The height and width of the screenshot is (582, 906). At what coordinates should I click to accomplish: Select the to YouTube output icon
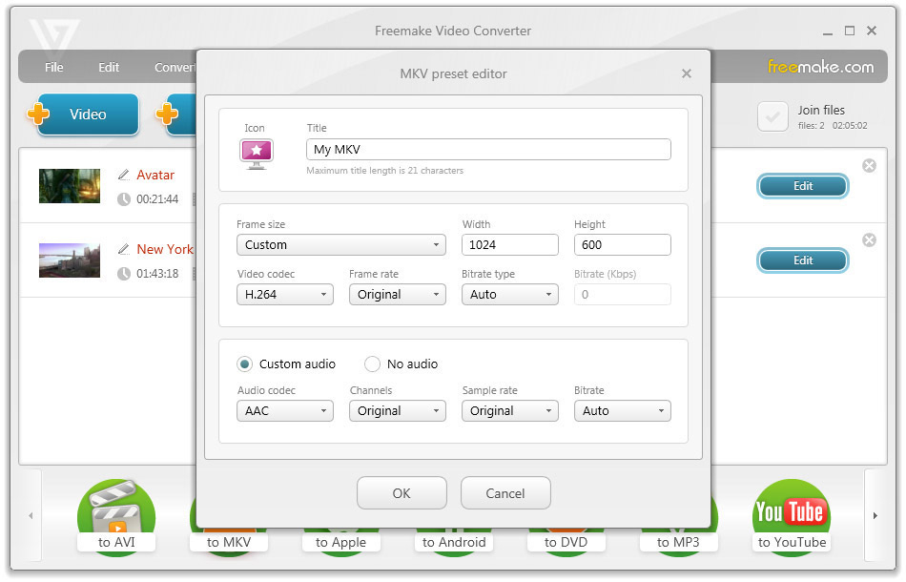click(x=792, y=517)
